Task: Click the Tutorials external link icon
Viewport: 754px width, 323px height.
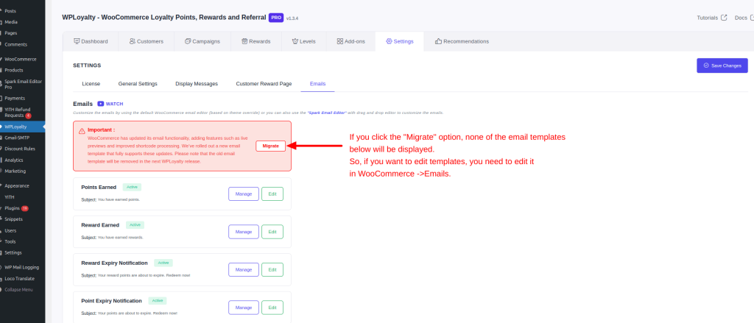Action: point(724,18)
